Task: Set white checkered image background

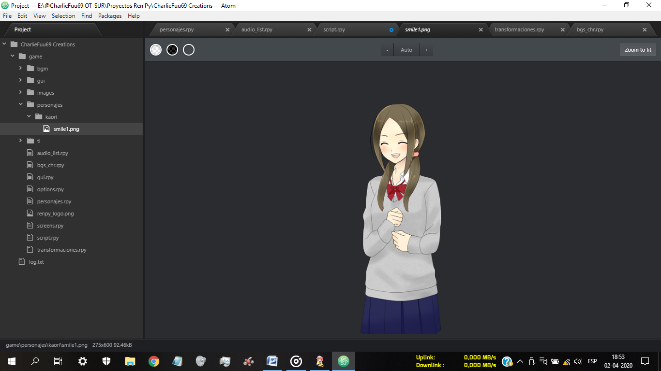Action: tap(156, 50)
